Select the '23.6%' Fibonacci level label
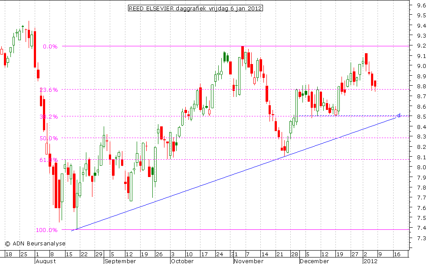Image resolution: width=427 pixels, height=264 pixels. point(49,90)
